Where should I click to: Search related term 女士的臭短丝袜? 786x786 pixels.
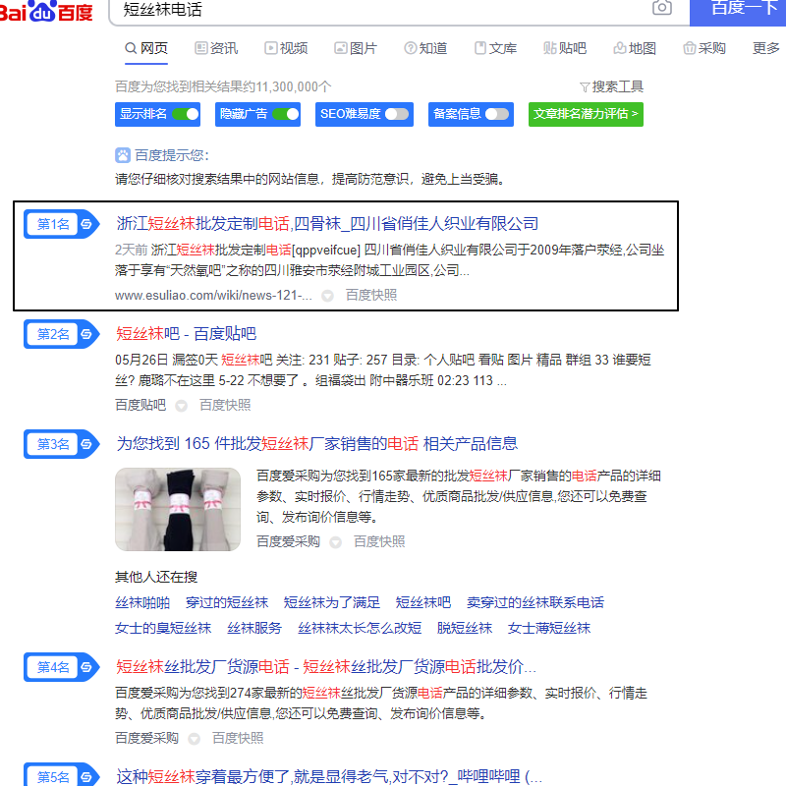[x=163, y=628]
